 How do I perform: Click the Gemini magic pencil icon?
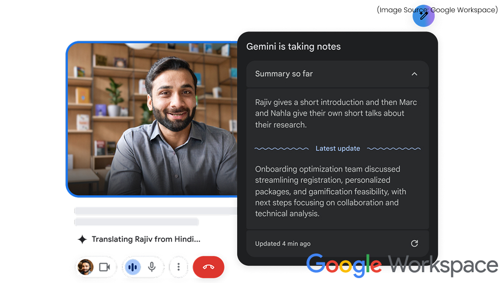pyautogui.click(x=423, y=16)
